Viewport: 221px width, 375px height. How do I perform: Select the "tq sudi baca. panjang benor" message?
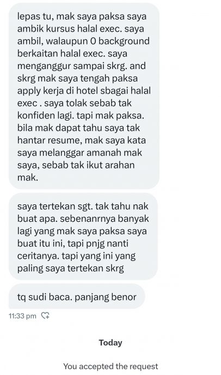(x=77, y=296)
